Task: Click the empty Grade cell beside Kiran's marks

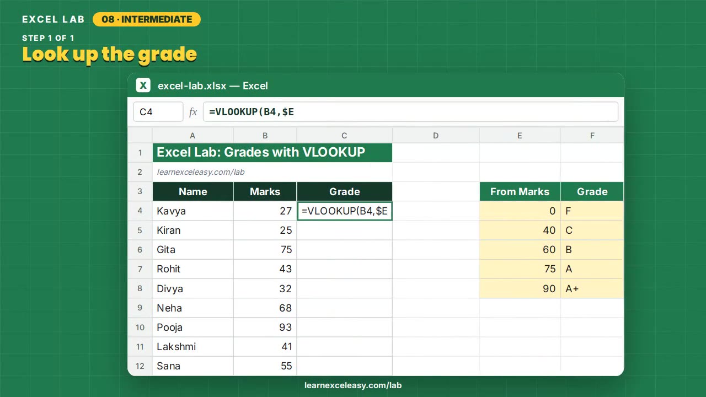Action: (345, 230)
